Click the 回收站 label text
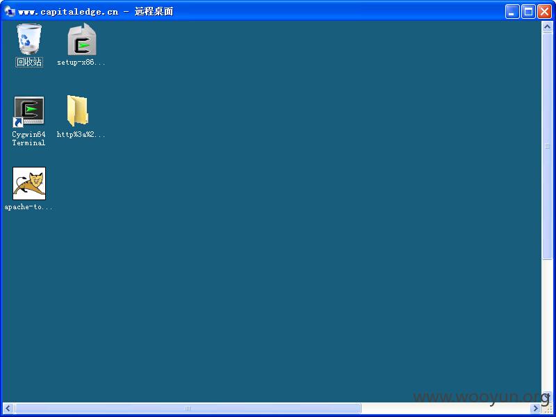 [x=29, y=62]
